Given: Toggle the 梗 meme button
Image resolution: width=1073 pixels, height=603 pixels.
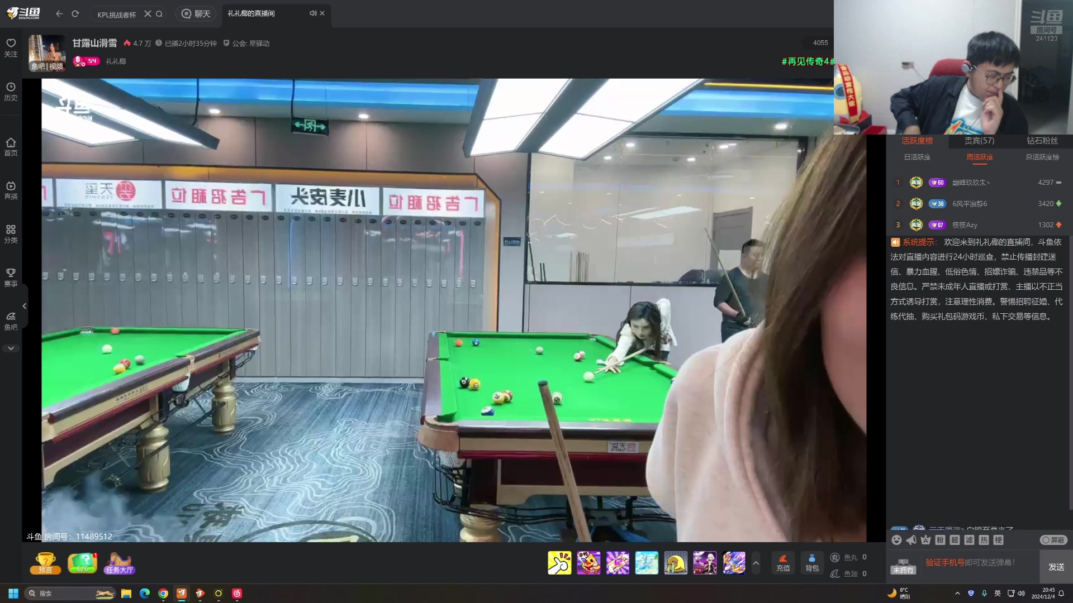Looking at the screenshot, I should tap(998, 540).
